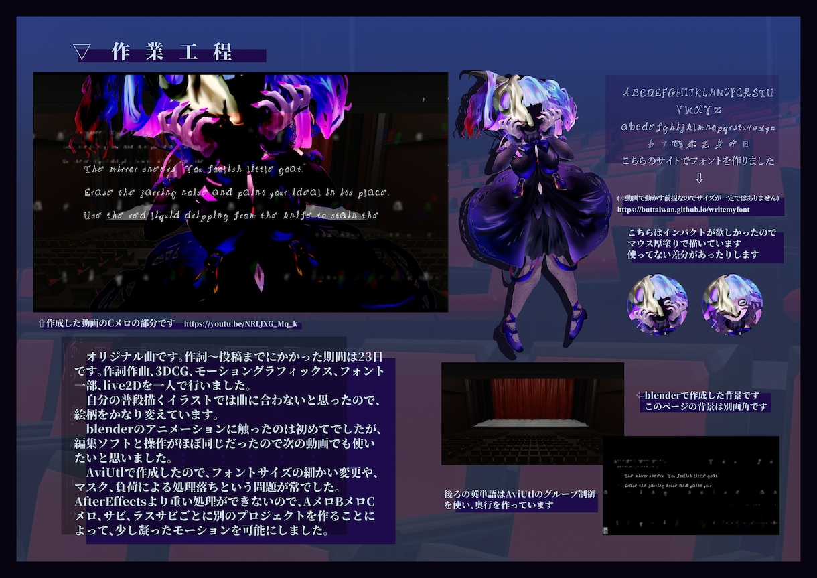
Task: Click the lyric 'Use the red liquid dripping' line
Action: (231, 216)
